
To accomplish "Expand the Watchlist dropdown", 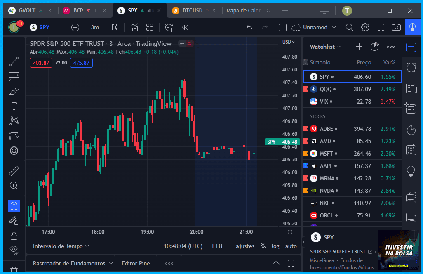I will pyautogui.click(x=325, y=47).
